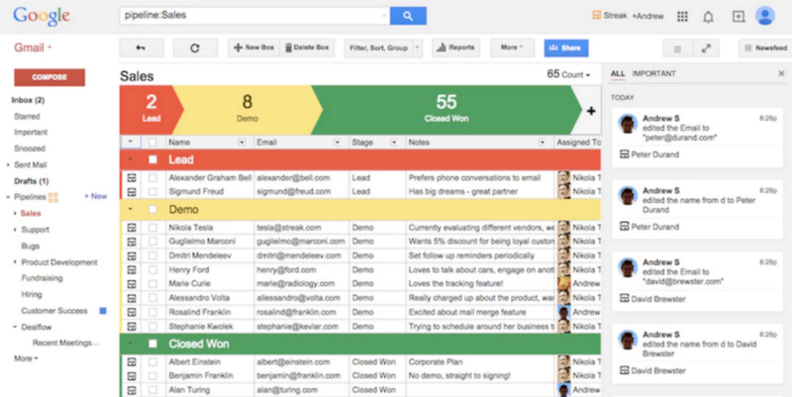Screen dimensions: 792x397
Task: Tick the checkbox next to Albert Einstein
Action: point(152,362)
